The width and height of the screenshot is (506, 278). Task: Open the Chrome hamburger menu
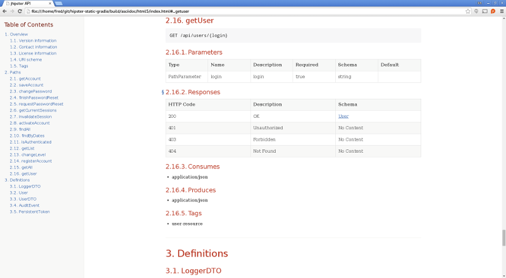pyautogui.click(x=500, y=11)
